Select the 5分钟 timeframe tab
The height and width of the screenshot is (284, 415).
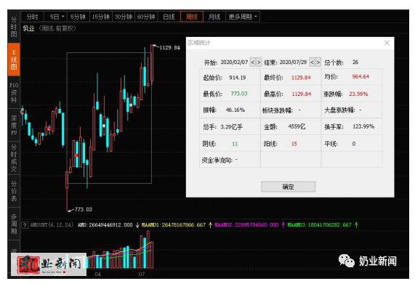[x=78, y=17]
